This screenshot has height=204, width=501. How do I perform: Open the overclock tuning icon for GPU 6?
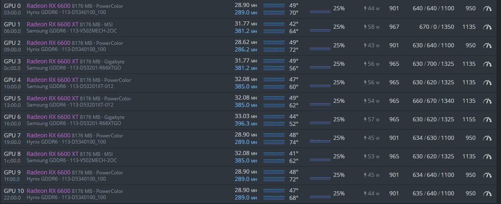point(487,119)
